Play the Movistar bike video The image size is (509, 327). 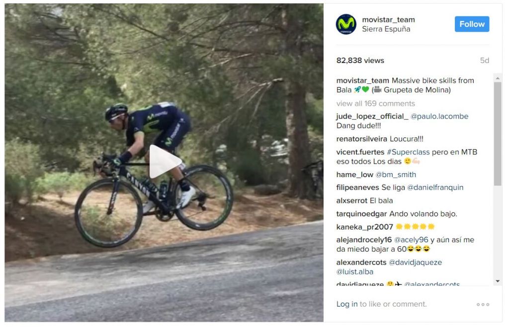click(x=165, y=161)
